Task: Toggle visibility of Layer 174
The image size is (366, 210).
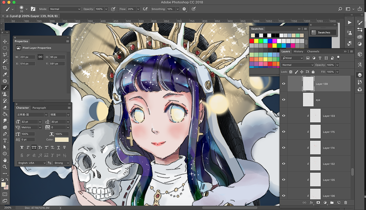Action: [x=284, y=148]
